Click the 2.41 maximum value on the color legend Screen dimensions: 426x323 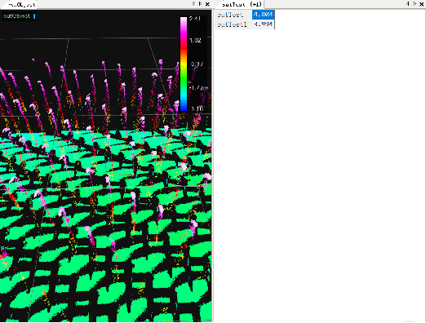pyautogui.click(x=195, y=19)
